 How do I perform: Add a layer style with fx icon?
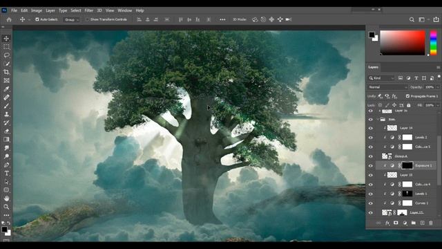(x=387, y=223)
